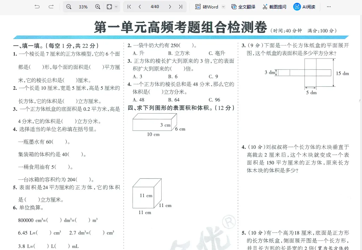Click answer option C. 毫升
Screen dimensions: 362x250
[217, 53]
